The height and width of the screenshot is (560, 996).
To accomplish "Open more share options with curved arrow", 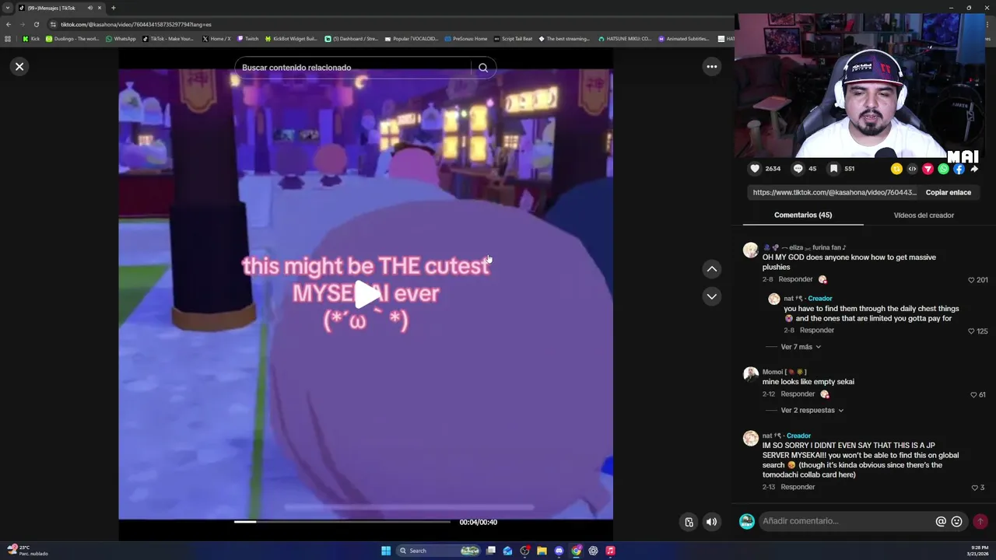I will coord(974,169).
